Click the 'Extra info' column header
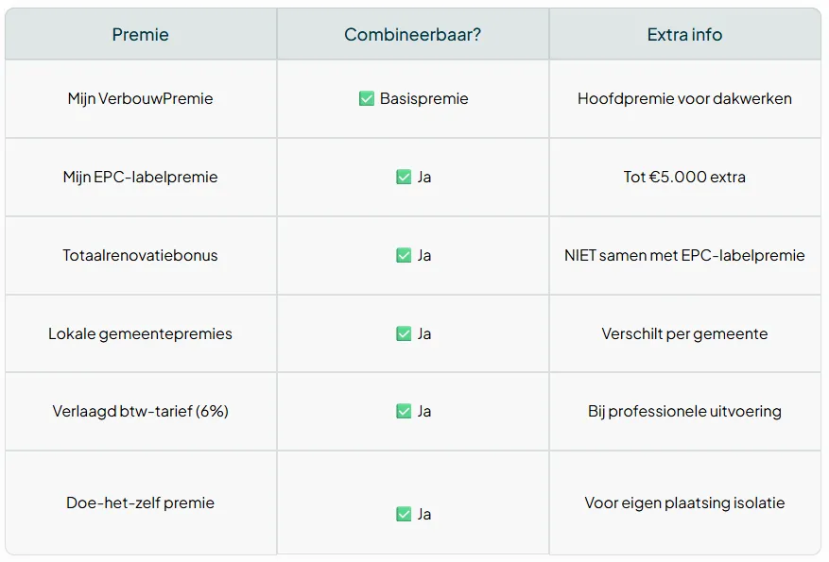Viewport: 829px width, 562px height. [684, 35]
